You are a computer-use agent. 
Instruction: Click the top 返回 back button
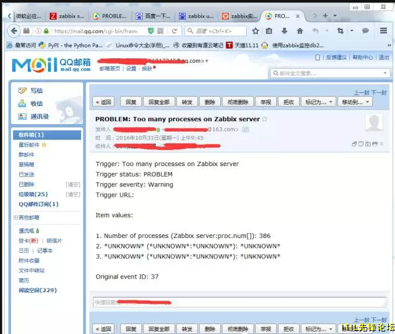[x=103, y=102]
